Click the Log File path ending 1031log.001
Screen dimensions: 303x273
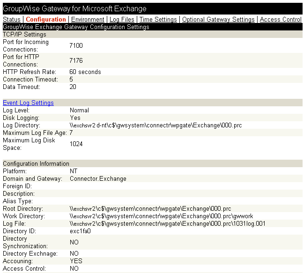168,224
